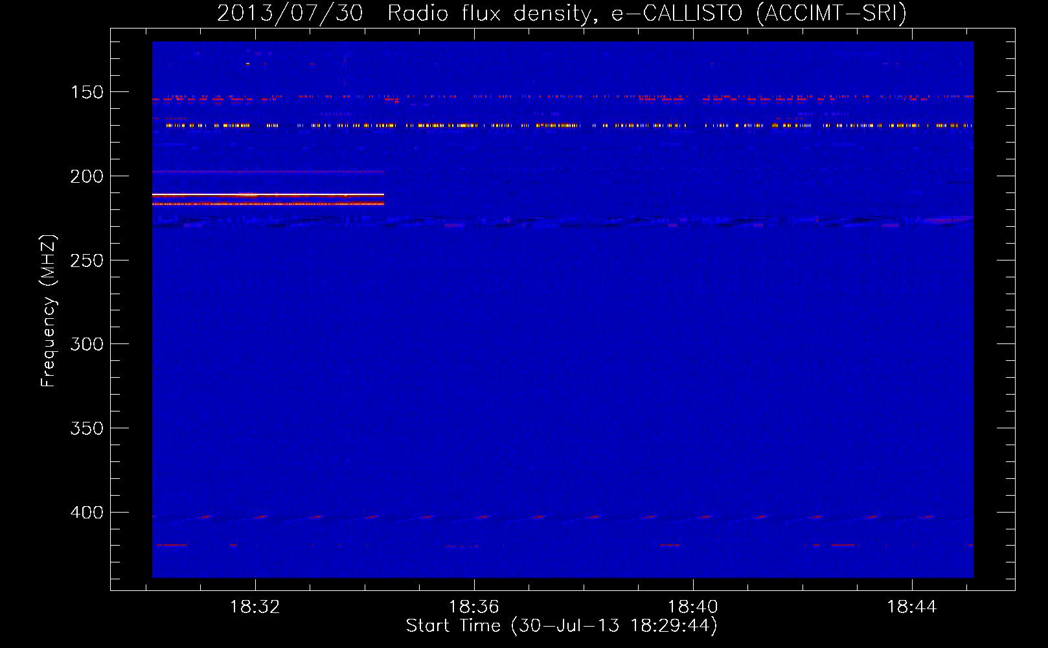This screenshot has height=648, width=1048.
Task: Select the 250 frequency axis label
Action: (87, 260)
